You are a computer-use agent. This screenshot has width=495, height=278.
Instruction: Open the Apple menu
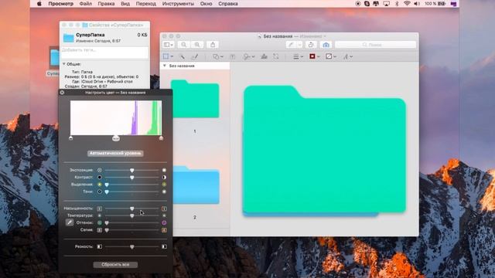pos(39,4)
